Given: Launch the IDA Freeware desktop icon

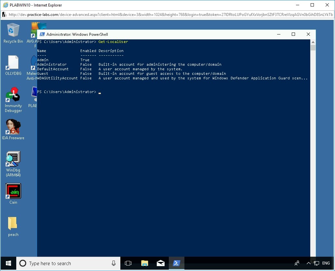Looking at the screenshot, I should (x=13, y=129).
